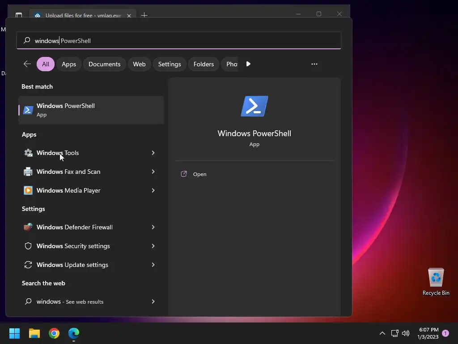
Task: Open the three-dot more options menu
Action: (314, 64)
